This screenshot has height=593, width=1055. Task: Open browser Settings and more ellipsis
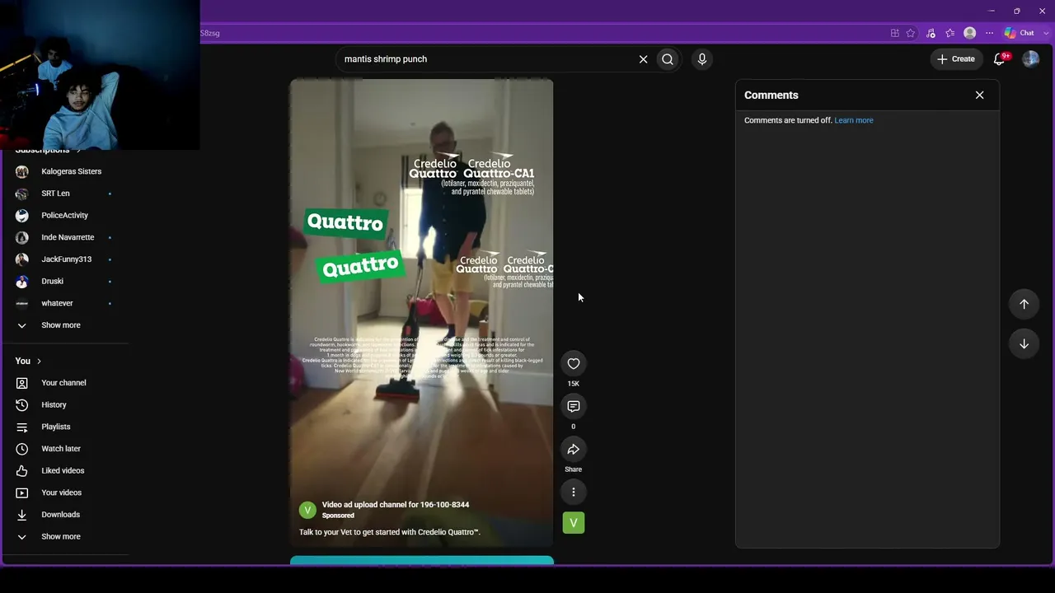coord(990,33)
